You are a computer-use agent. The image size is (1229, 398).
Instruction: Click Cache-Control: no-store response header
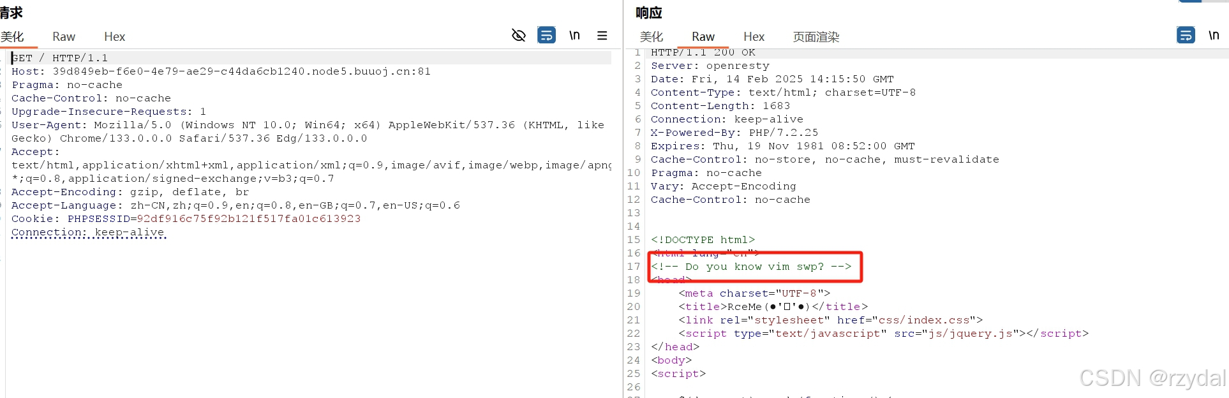(825, 159)
